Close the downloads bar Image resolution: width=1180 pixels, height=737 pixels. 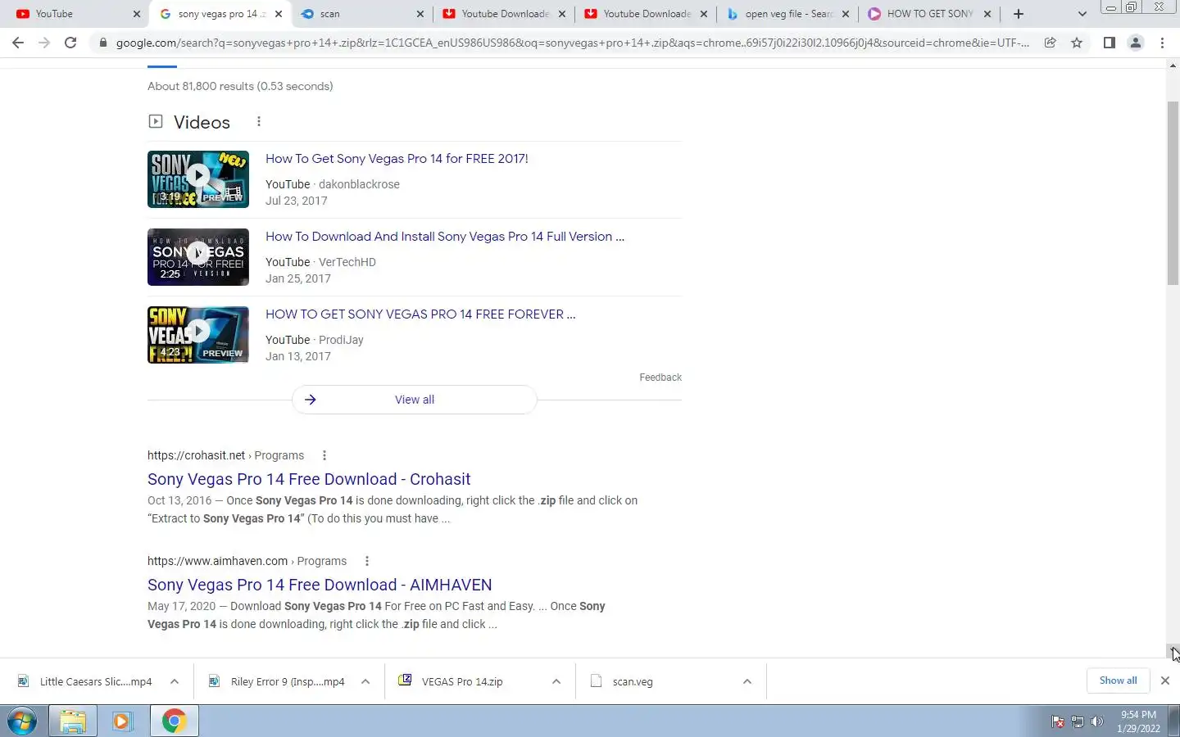click(1165, 680)
